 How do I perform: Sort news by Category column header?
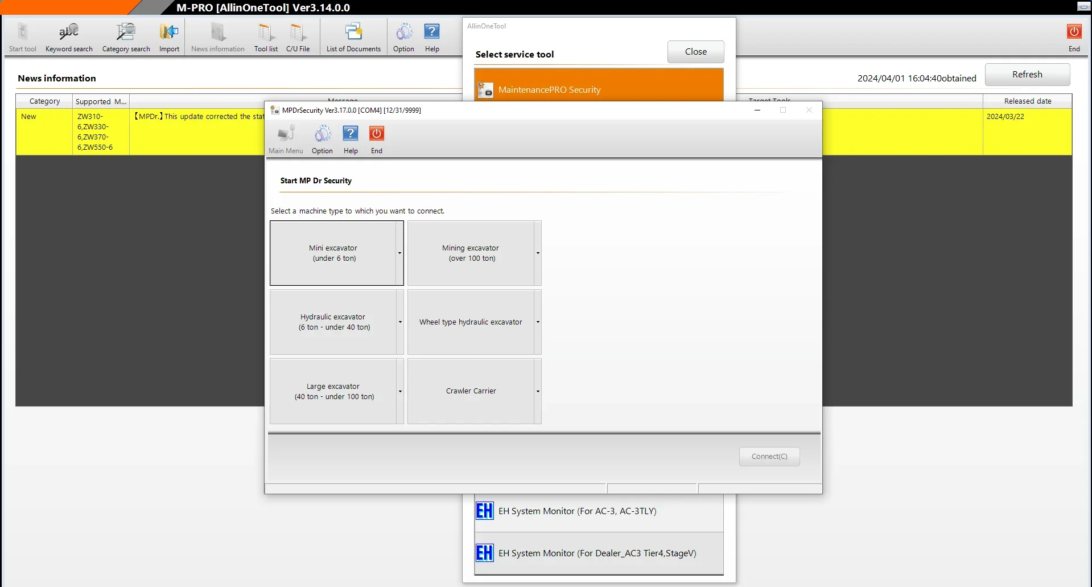tap(44, 101)
